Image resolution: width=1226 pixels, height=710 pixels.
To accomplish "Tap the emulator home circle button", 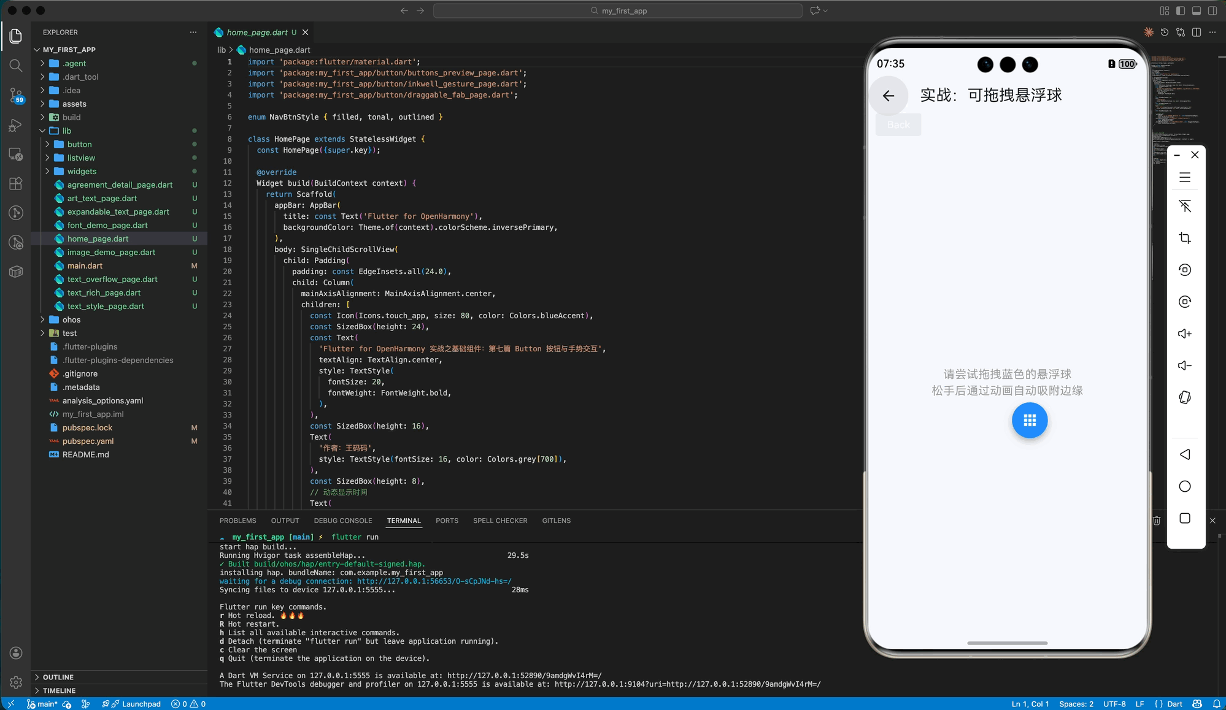I will click(1185, 486).
